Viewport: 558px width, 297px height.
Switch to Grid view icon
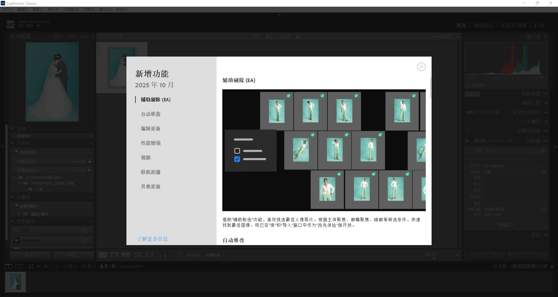coord(103,255)
